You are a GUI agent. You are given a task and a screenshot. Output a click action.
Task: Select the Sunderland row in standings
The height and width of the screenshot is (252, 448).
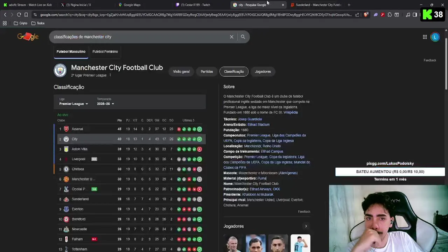coord(129,199)
